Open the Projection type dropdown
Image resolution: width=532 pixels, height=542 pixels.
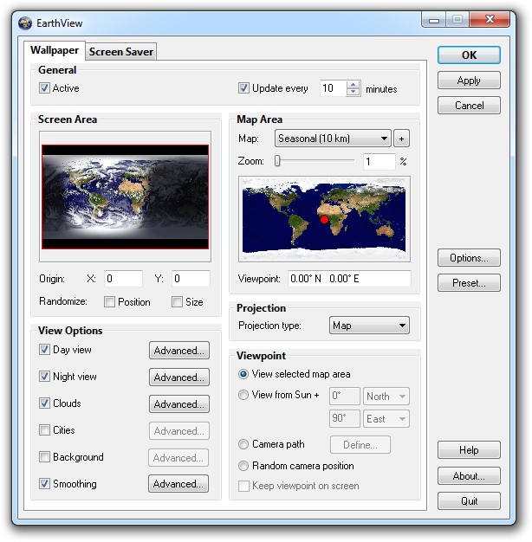(x=369, y=326)
